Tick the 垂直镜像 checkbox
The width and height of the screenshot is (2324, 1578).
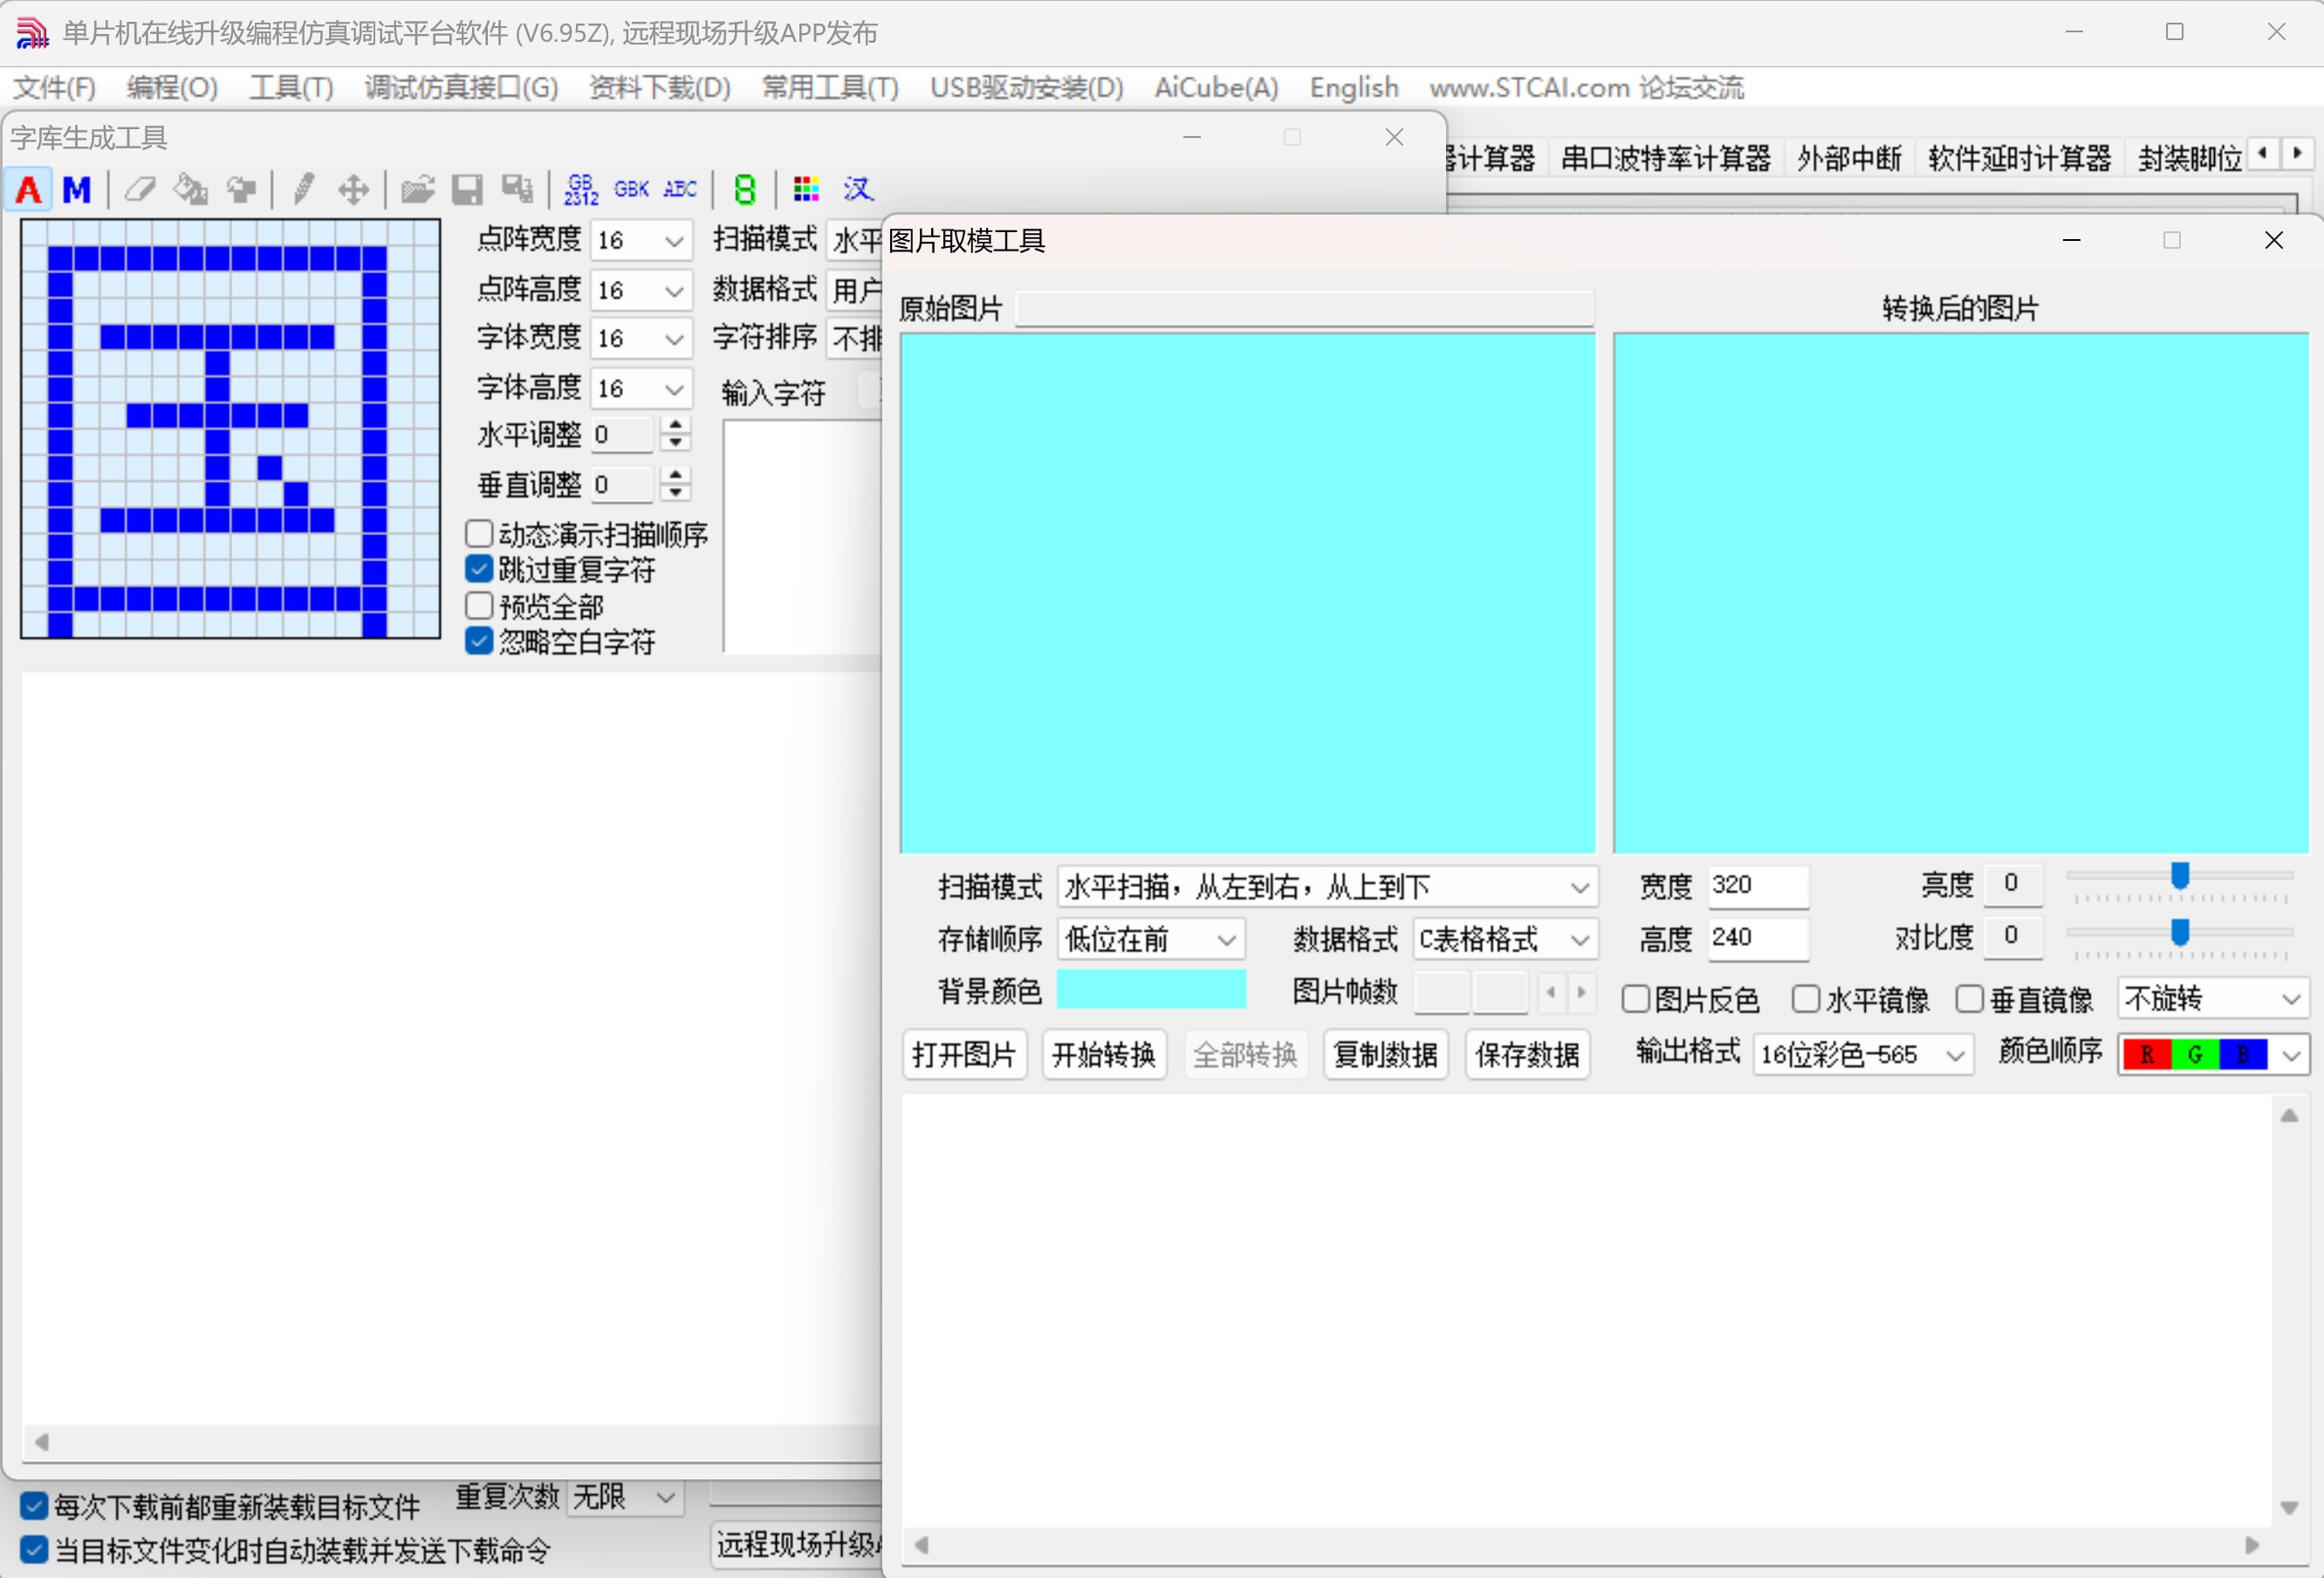(1970, 999)
